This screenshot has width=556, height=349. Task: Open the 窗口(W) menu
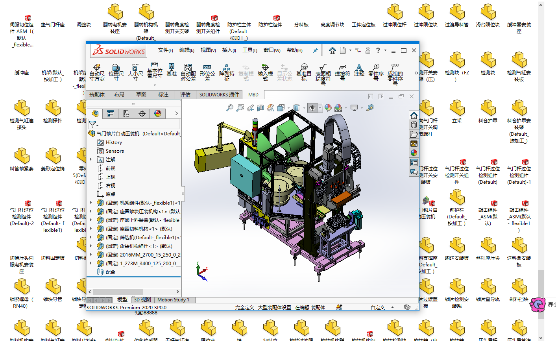point(272,50)
